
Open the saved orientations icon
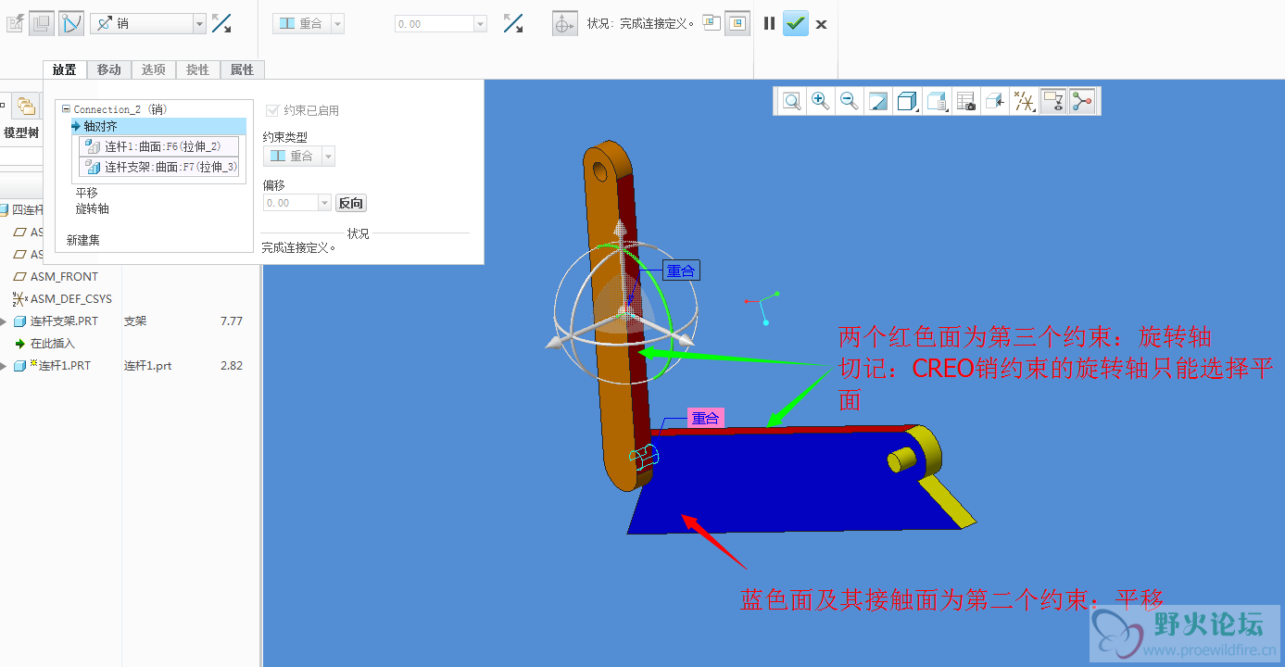938,101
